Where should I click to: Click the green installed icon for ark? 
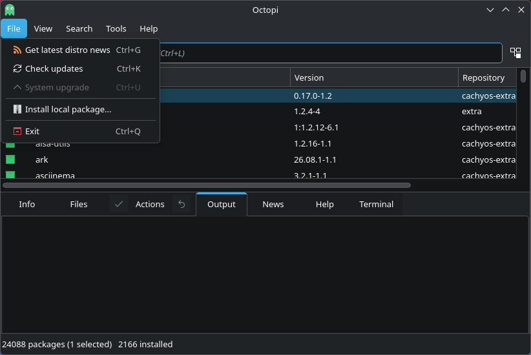[10, 159]
